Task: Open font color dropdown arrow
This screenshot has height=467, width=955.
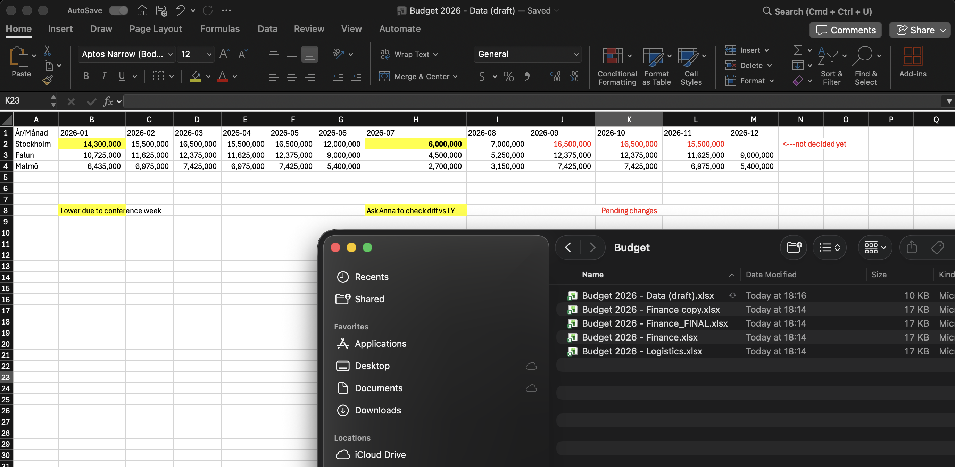Action: pyautogui.click(x=235, y=76)
